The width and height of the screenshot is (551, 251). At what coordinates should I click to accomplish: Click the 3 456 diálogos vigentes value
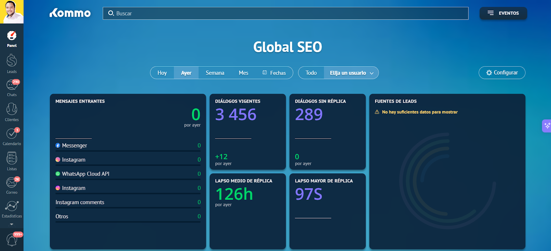pos(236,114)
